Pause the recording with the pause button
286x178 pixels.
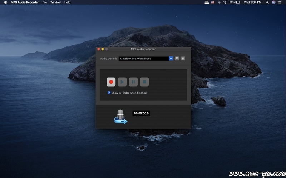133,82
